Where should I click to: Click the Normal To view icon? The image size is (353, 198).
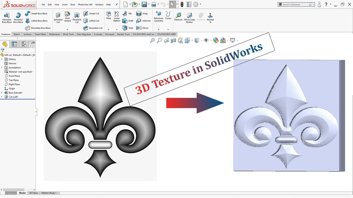point(210,18)
